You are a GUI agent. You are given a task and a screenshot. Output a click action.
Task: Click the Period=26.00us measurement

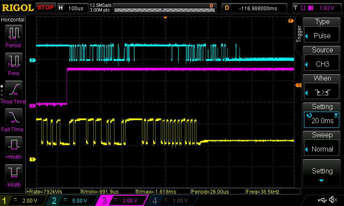coord(218,191)
